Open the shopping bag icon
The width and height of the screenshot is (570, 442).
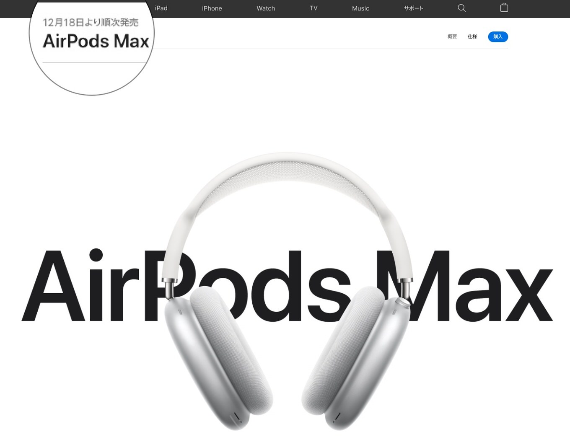(504, 8)
